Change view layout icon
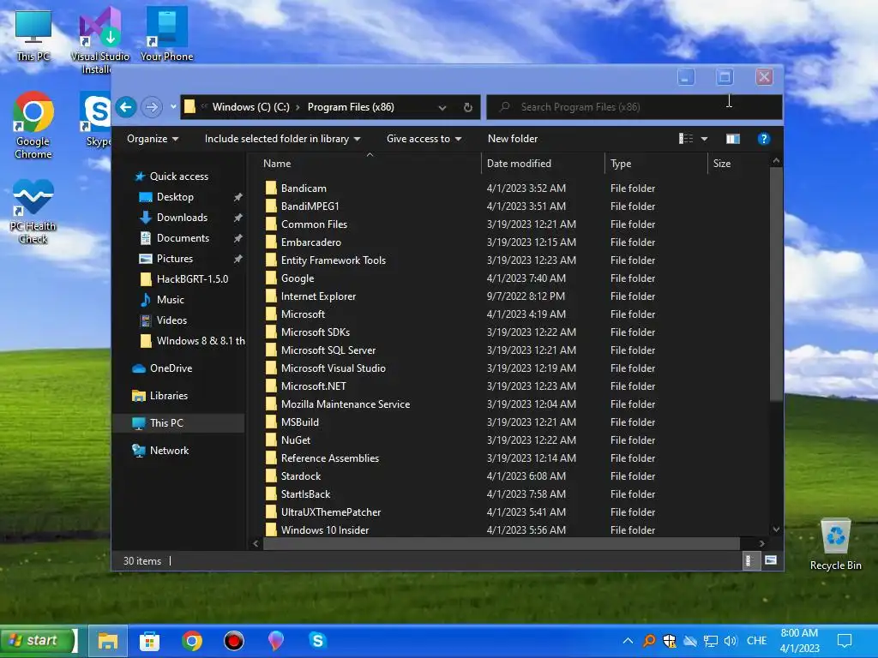The width and height of the screenshot is (878, 658). tap(686, 139)
